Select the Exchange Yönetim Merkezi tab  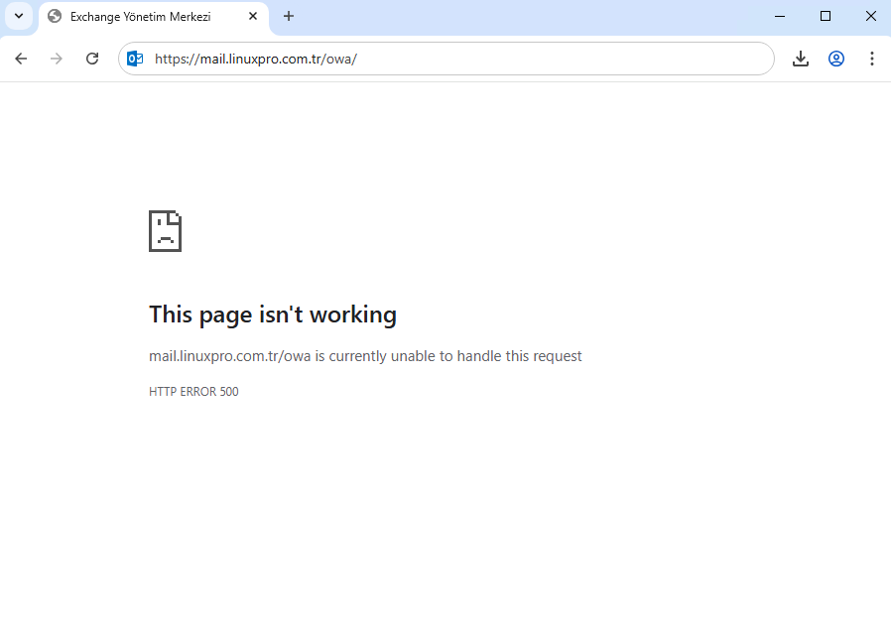point(140,17)
